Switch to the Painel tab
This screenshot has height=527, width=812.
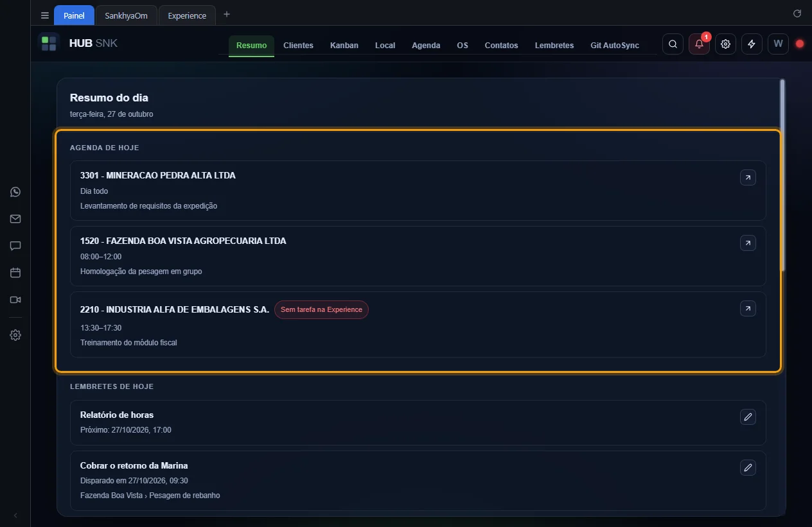point(74,15)
